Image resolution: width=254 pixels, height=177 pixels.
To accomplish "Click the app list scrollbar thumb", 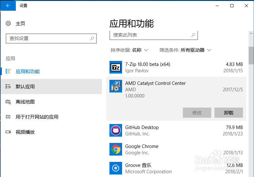I will [251, 56].
